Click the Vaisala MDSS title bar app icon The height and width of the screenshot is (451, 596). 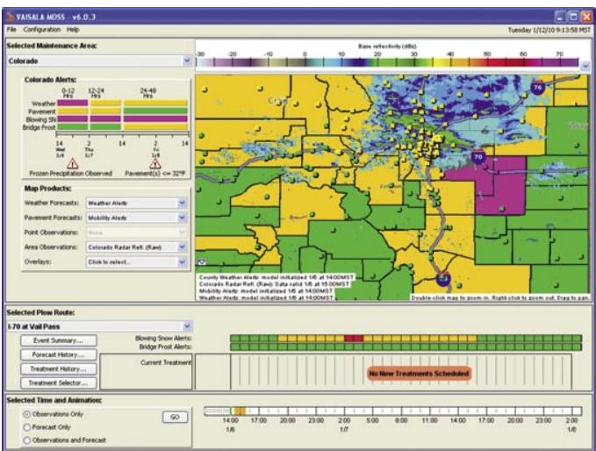(11, 17)
